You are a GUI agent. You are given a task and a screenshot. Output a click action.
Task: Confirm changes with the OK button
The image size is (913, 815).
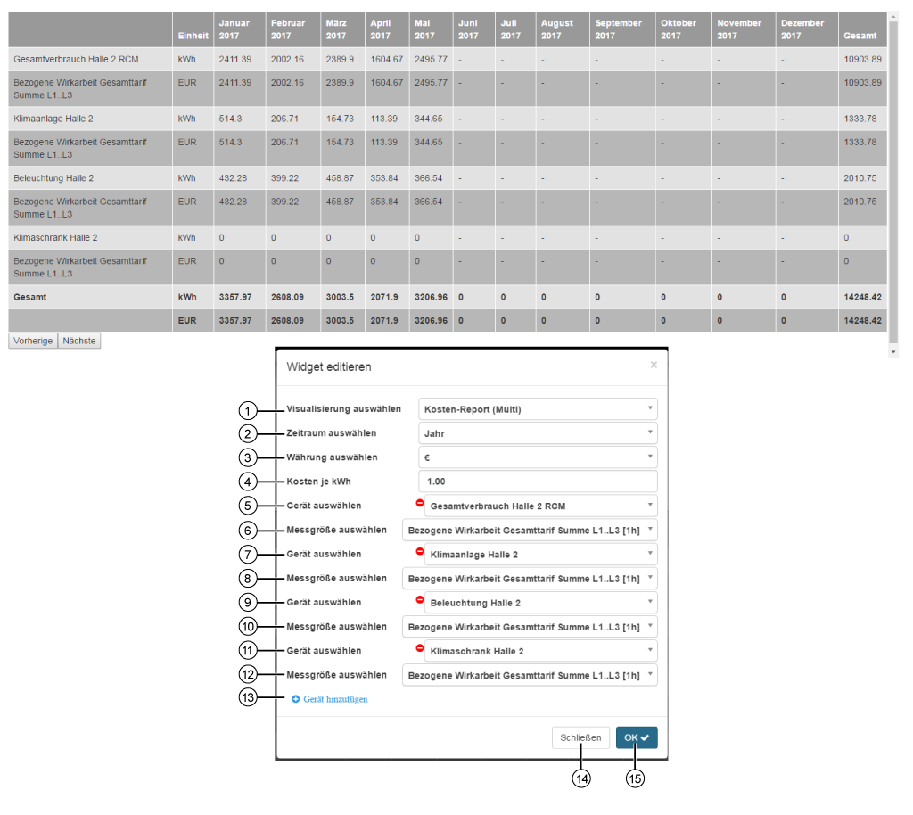636,737
